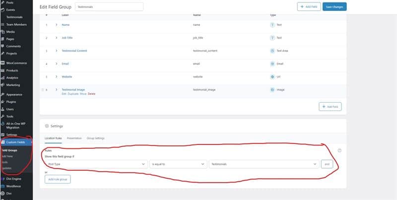
Task: Switch to the Group Settings tab
Action: tap(95, 138)
